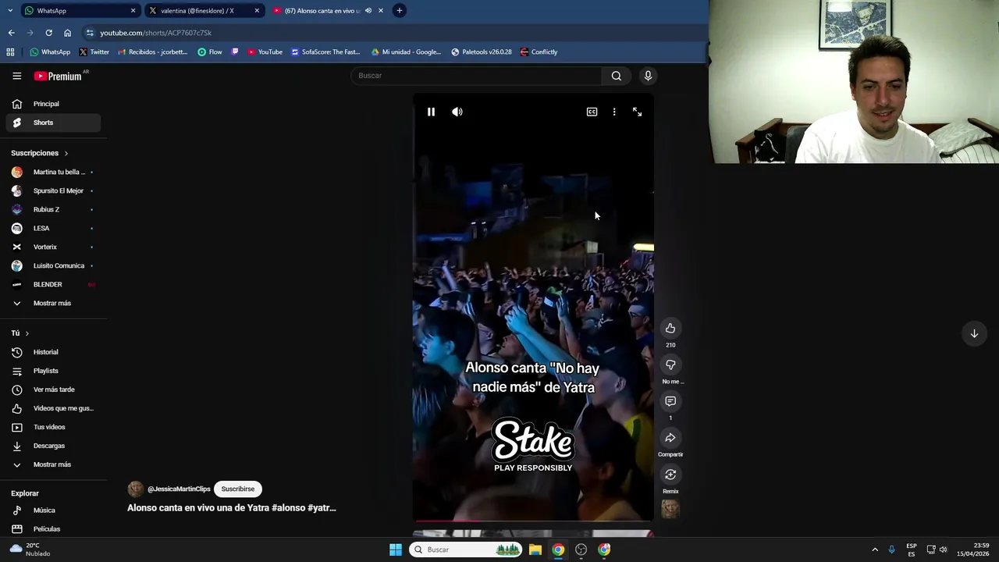Open Películas under Explorar

coord(53,529)
